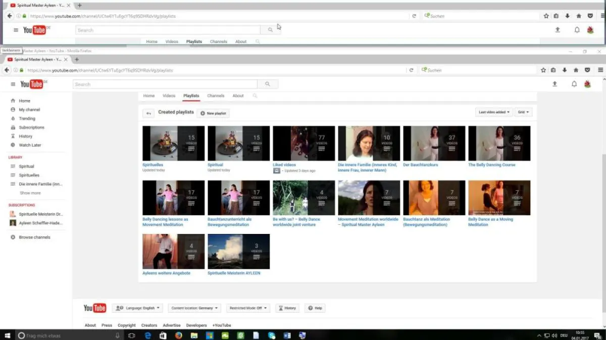Open the Last video added sort dropdown
The image size is (606, 340).
pos(494,112)
